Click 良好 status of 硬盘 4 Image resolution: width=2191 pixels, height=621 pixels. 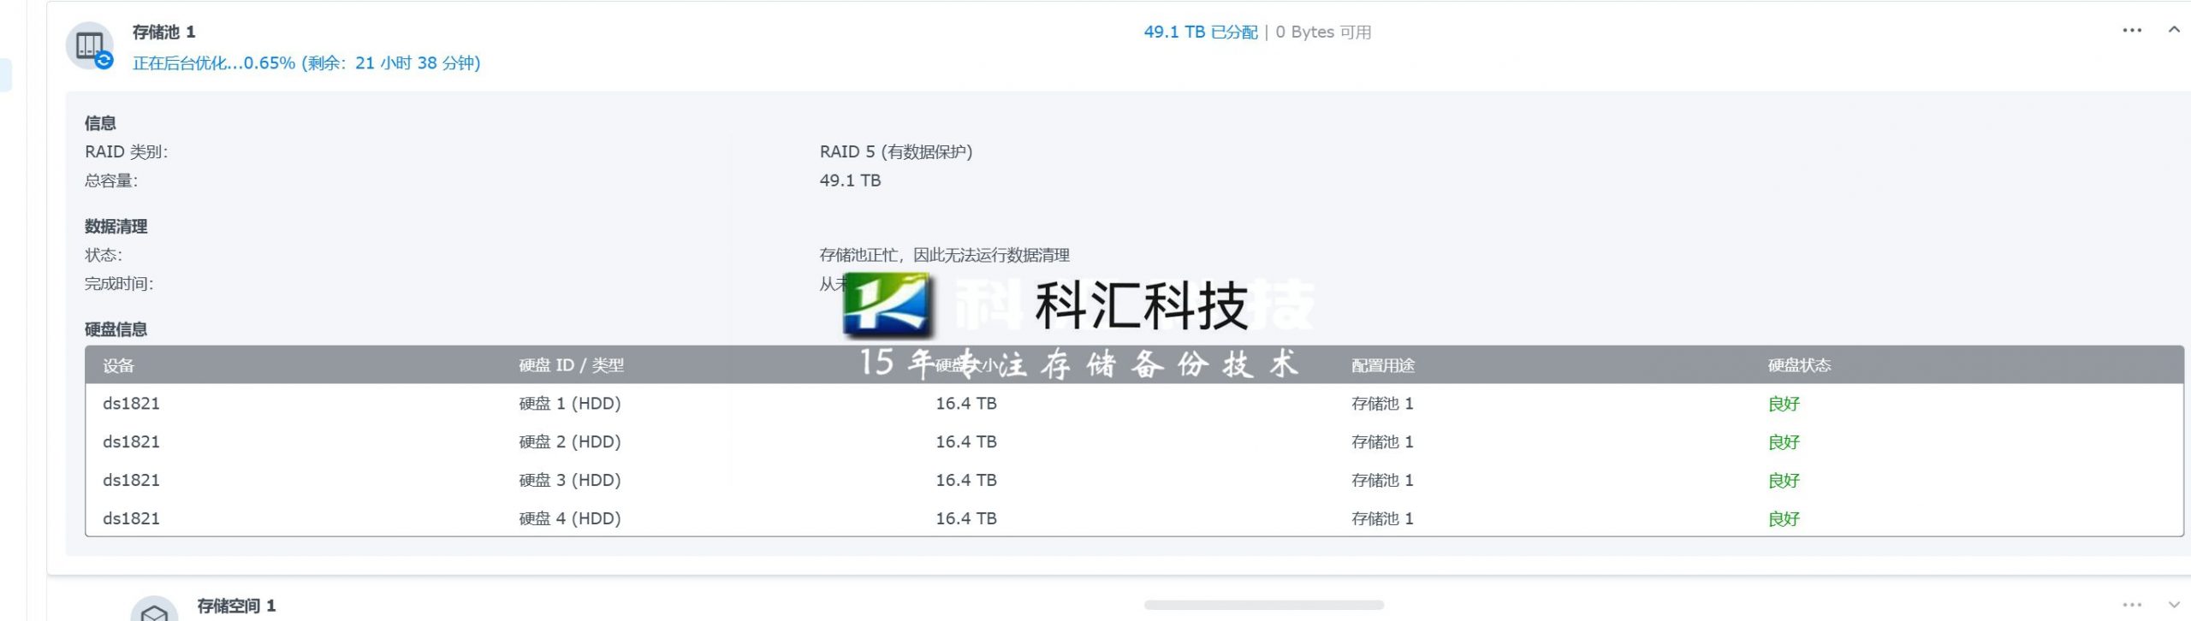[x=1784, y=518]
